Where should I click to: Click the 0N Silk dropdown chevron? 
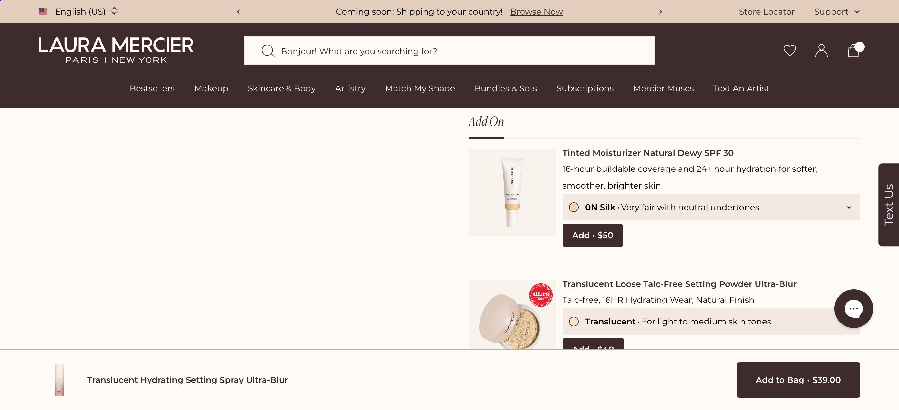849,207
